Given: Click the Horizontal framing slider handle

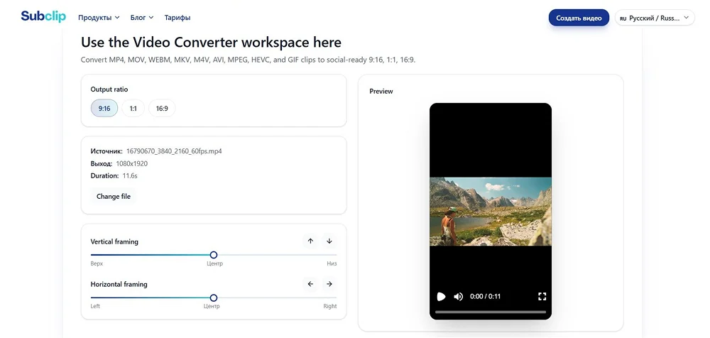Looking at the screenshot, I should (x=214, y=298).
